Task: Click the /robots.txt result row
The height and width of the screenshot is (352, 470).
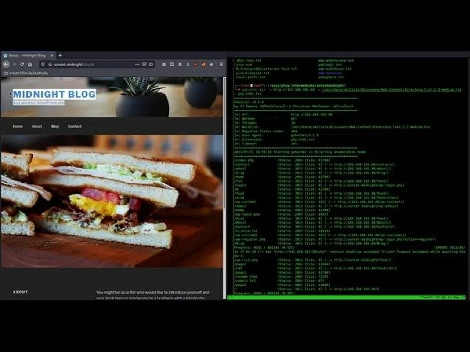Action: 279,280
